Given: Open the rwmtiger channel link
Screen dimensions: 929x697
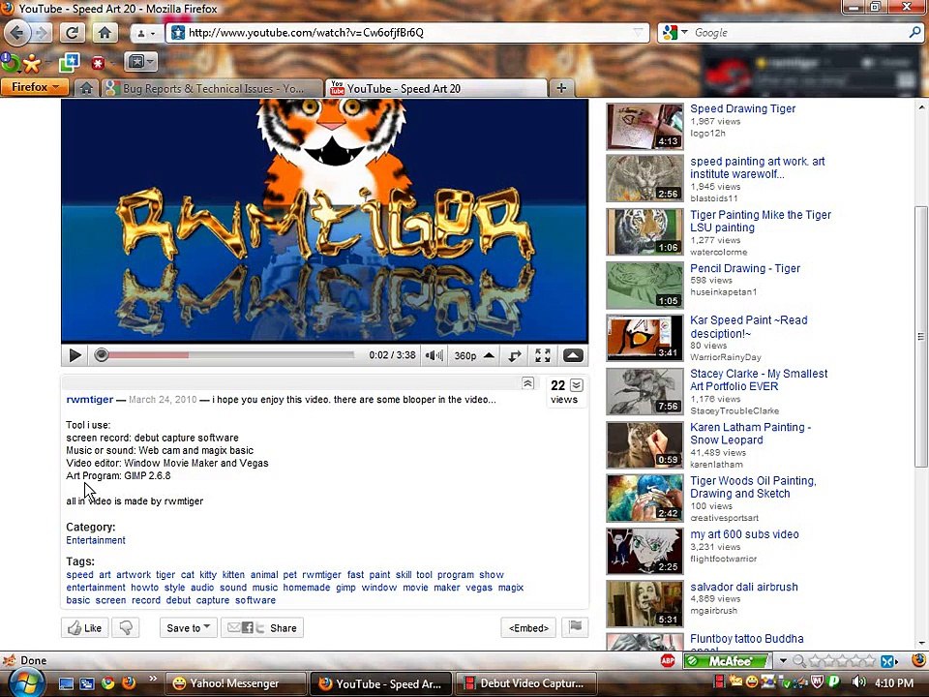Looking at the screenshot, I should tap(89, 400).
